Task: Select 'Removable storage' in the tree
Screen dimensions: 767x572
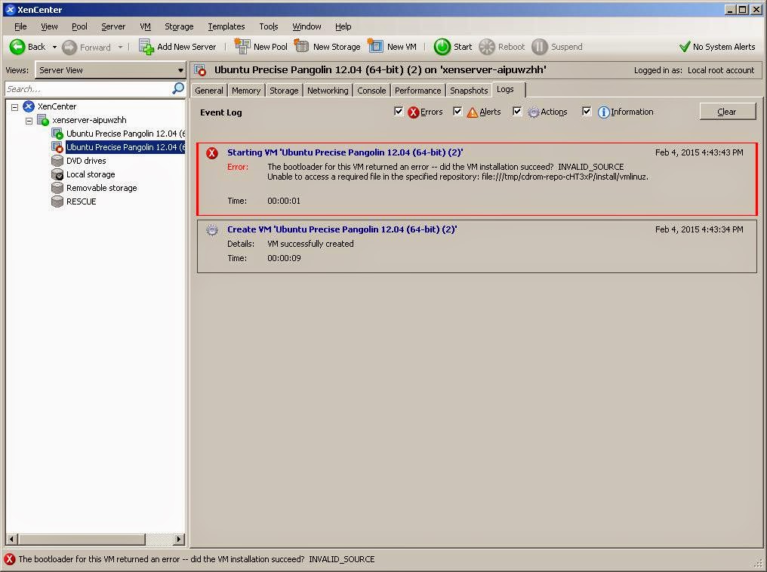Action: [x=102, y=188]
